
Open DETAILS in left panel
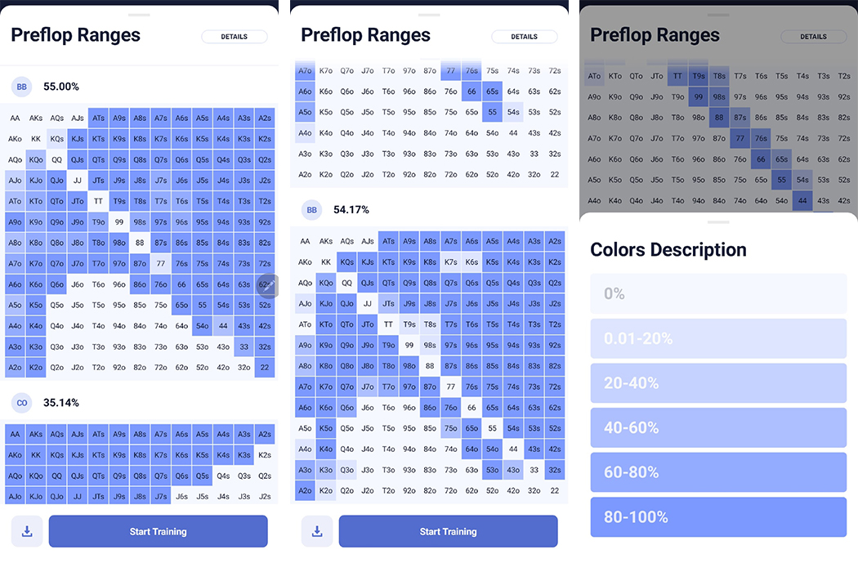[235, 37]
